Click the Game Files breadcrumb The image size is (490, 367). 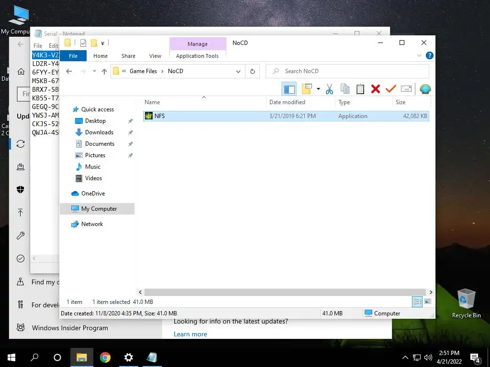point(143,71)
